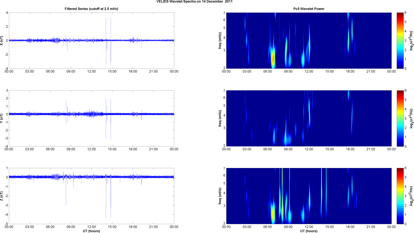Click the orange-red power peak in X wavelet plot

click(x=273, y=59)
